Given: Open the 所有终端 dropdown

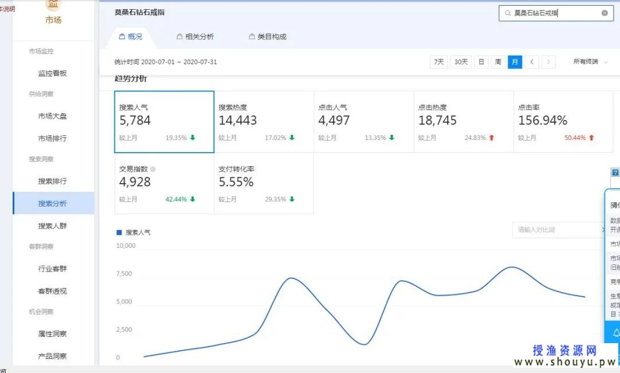Looking at the screenshot, I should 590,62.
